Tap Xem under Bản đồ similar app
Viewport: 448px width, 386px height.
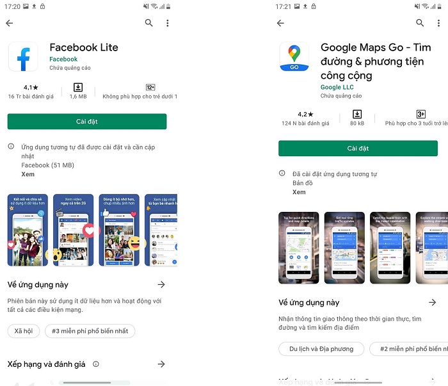[x=299, y=192]
